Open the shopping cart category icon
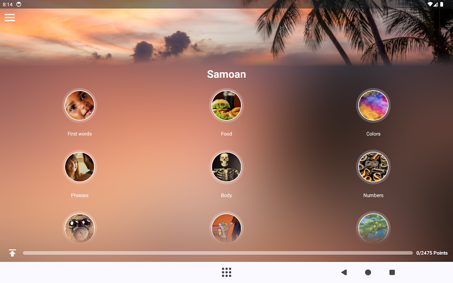 [x=226, y=228]
